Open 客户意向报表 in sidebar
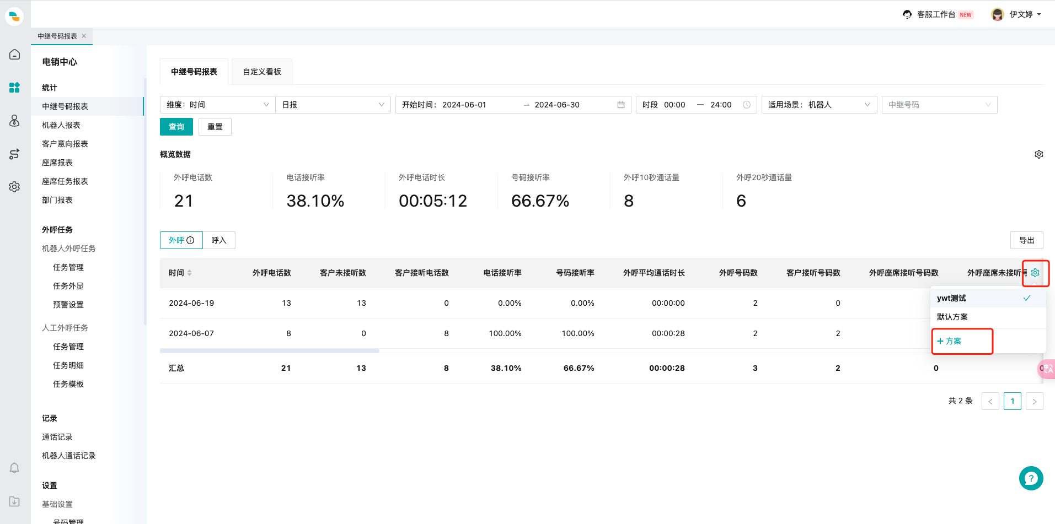The image size is (1055, 524). pos(65,144)
